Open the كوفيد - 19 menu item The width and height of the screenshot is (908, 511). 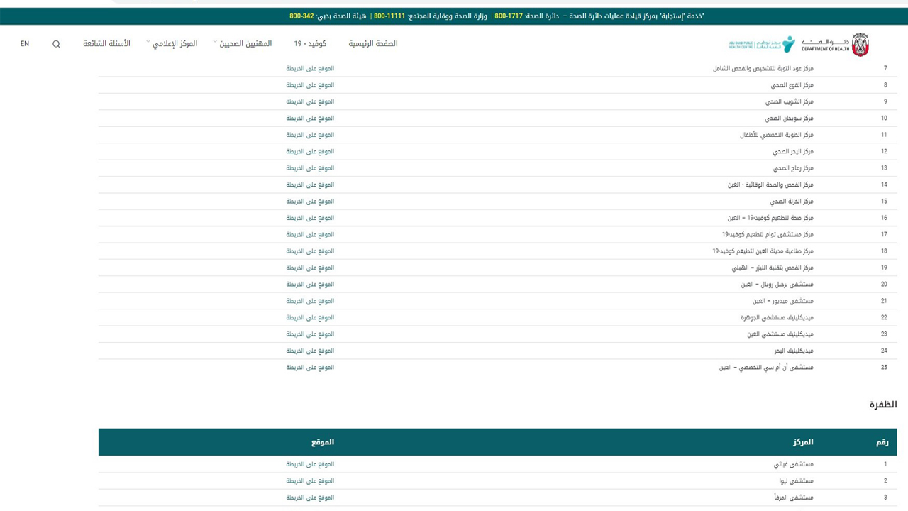coord(310,44)
